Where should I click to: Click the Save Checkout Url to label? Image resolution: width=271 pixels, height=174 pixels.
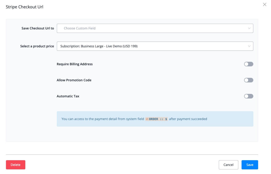pos(38,28)
